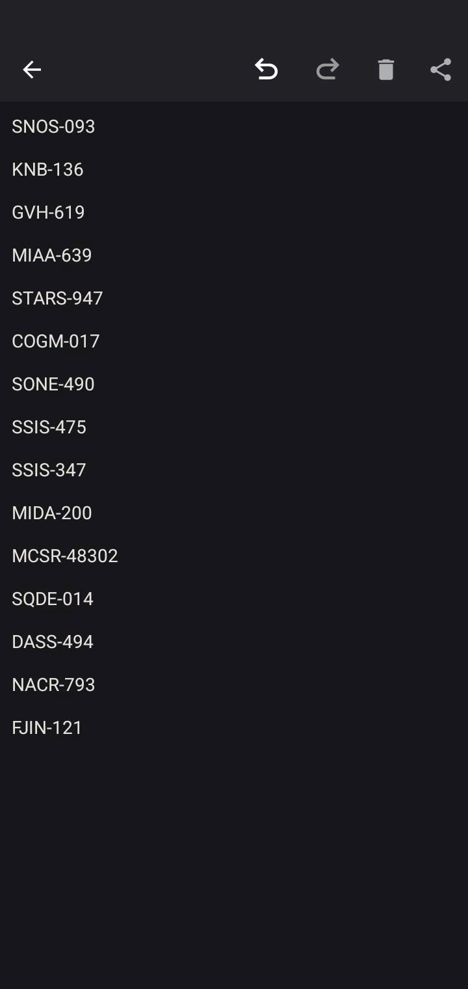Tap the back arrow icon
The height and width of the screenshot is (989, 468).
(x=32, y=70)
